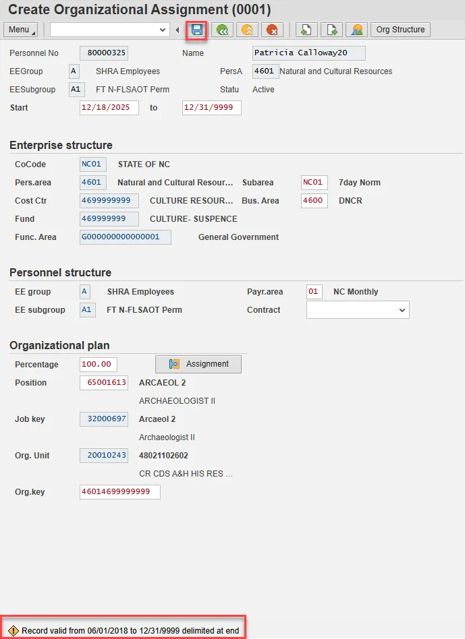Click the green Back arrow icon
The image size is (465, 639).
coord(221,30)
